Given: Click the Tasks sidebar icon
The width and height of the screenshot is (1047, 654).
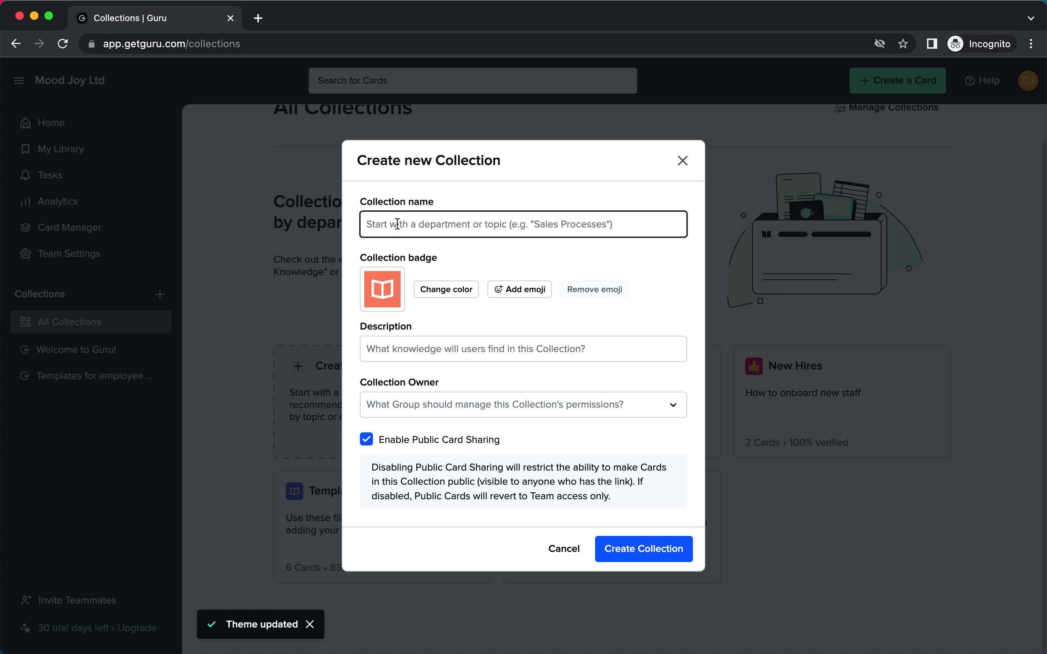Looking at the screenshot, I should pyautogui.click(x=25, y=175).
